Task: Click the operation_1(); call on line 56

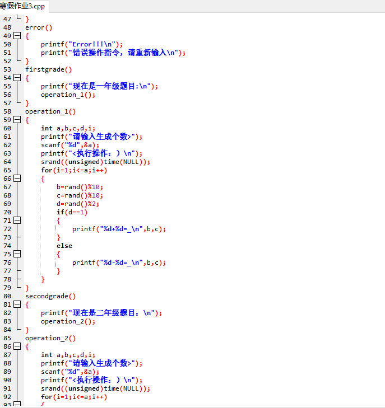Action: (x=68, y=95)
